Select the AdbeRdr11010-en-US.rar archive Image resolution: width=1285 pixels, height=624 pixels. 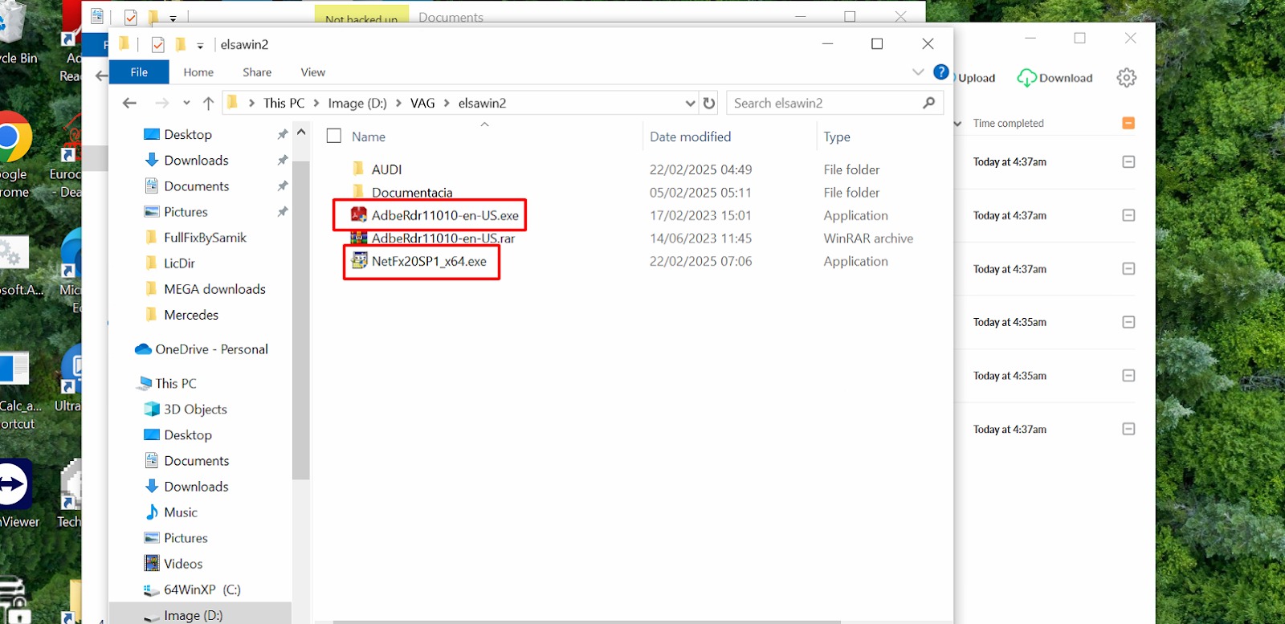(x=443, y=239)
